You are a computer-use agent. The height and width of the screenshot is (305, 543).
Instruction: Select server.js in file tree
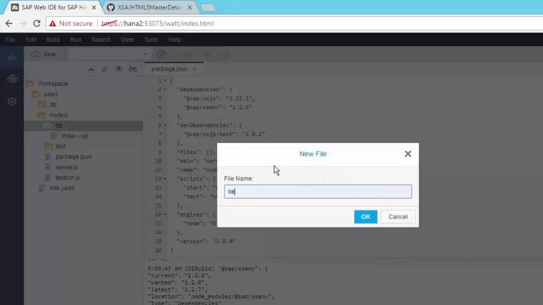click(67, 167)
